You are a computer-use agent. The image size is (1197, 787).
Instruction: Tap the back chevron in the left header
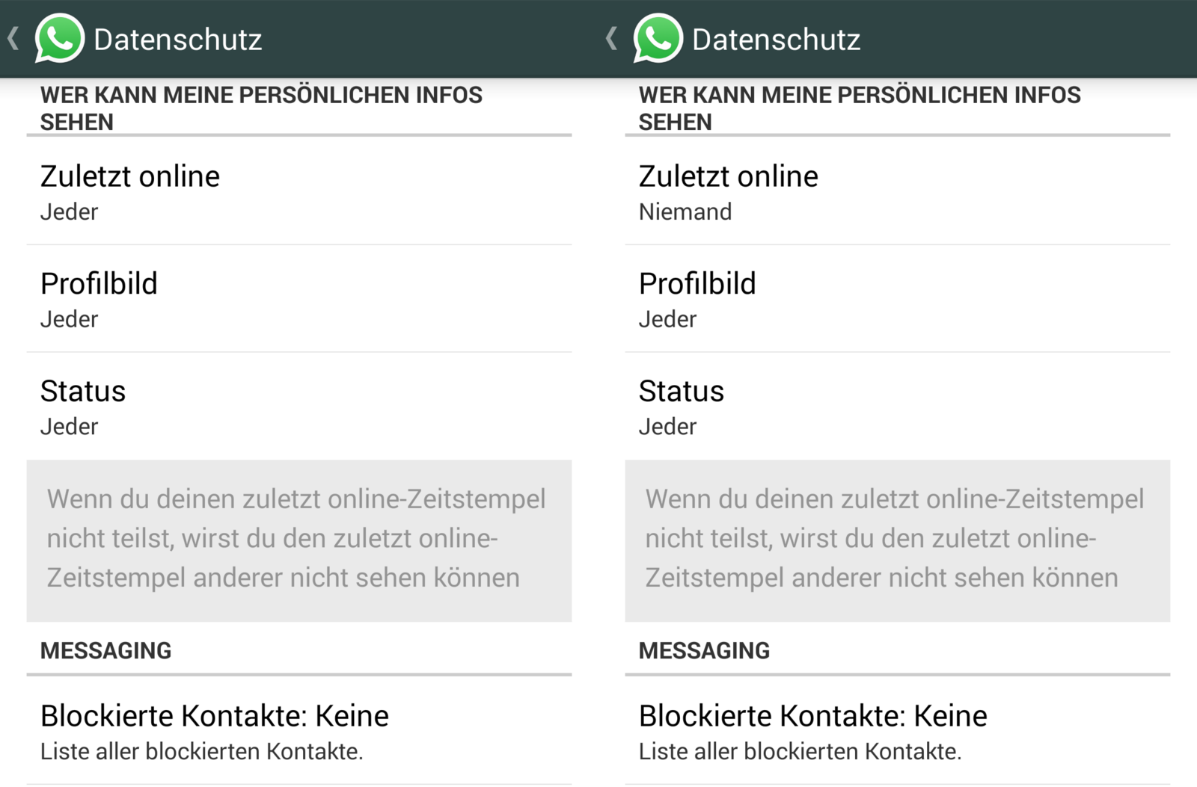13,38
